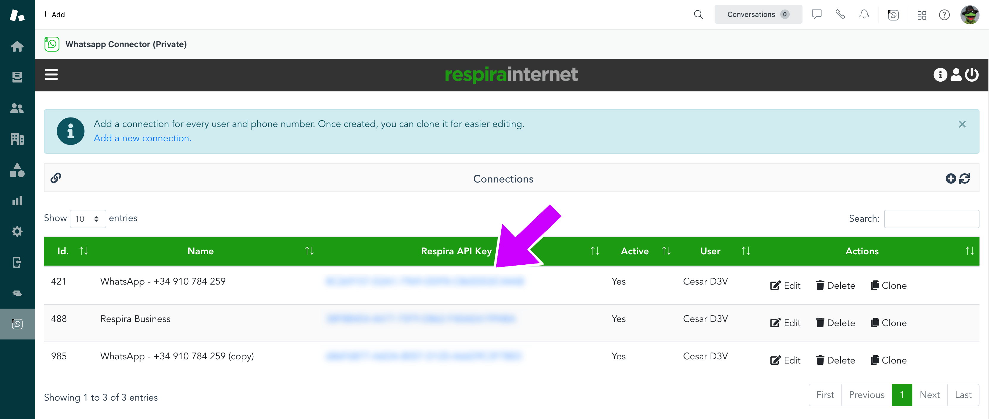This screenshot has height=419, width=989.
Task: Click the info icon in dark header
Action: click(940, 74)
